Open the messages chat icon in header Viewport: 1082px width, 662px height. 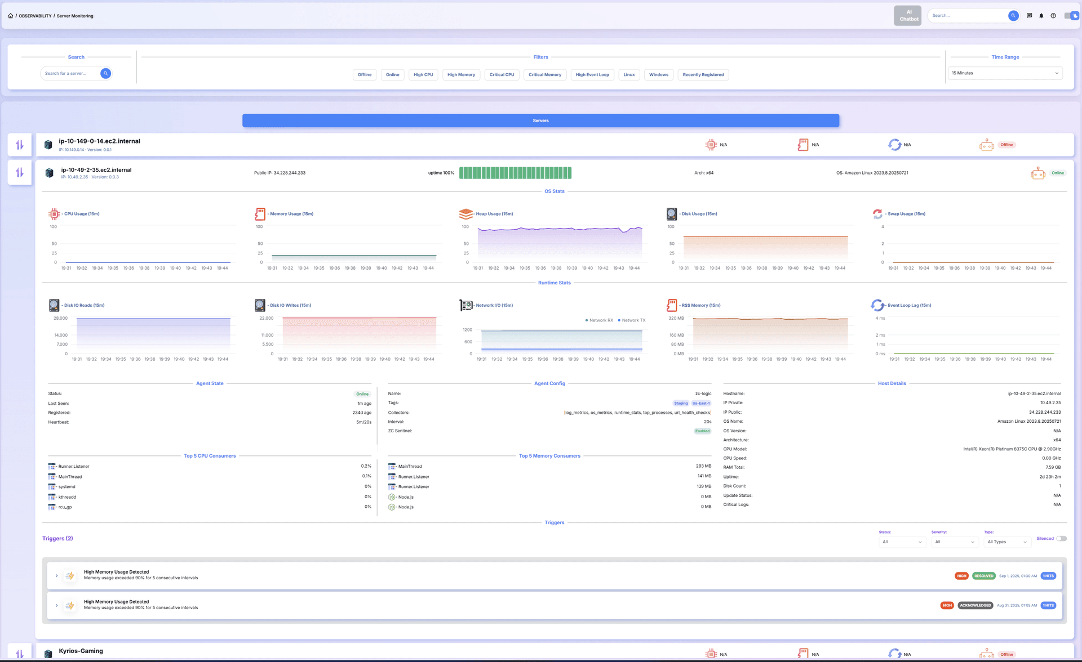click(1029, 16)
